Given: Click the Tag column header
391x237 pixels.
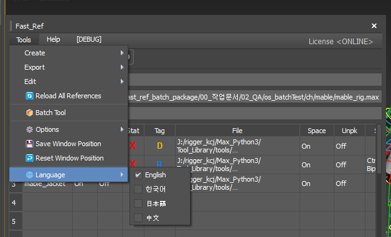Looking at the screenshot, I should pos(159,131).
